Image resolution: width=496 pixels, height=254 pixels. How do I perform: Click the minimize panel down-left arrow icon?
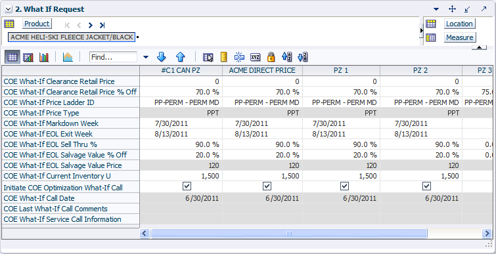[467, 9]
